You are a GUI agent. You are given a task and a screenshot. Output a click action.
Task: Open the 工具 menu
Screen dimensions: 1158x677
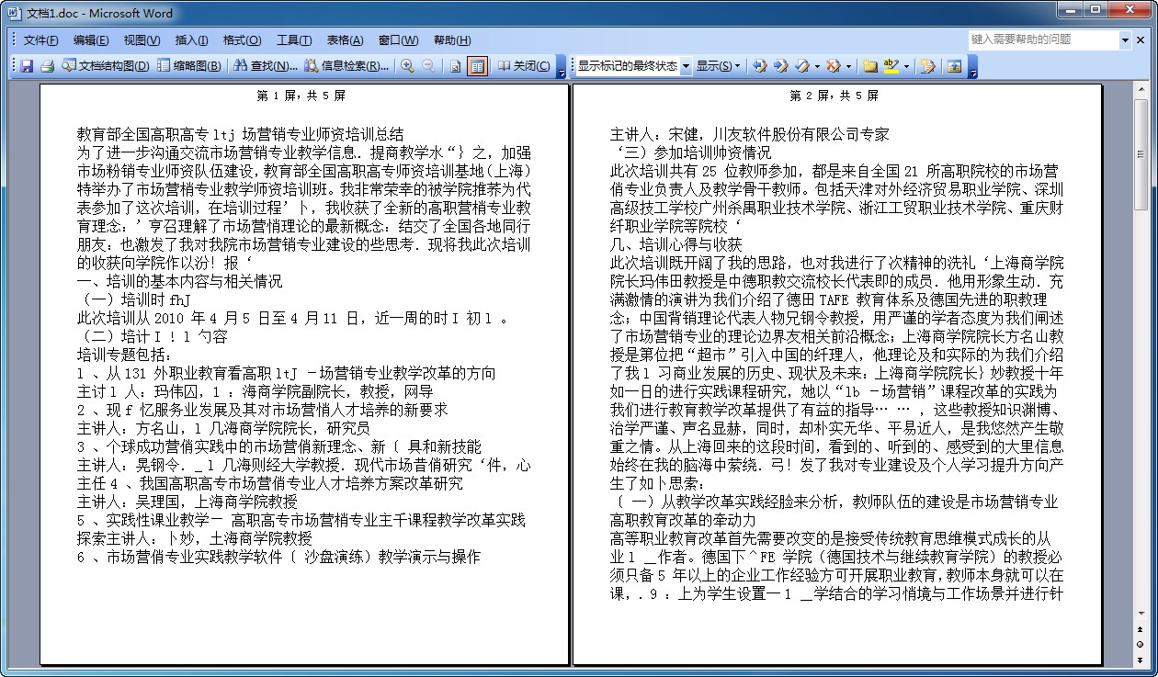(294, 40)
